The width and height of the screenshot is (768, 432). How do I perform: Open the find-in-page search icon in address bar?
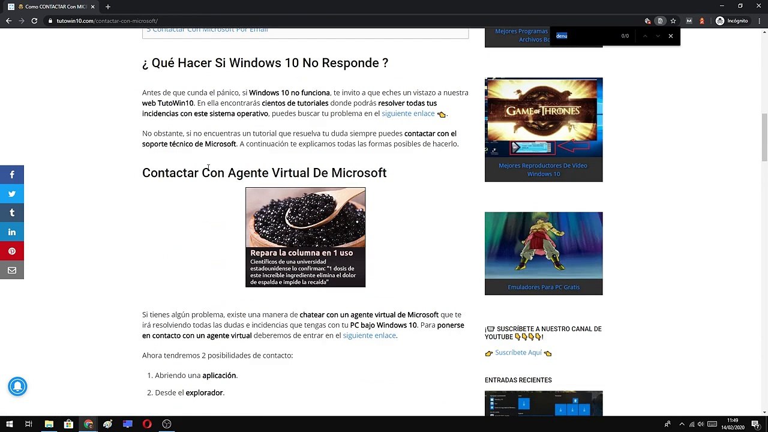[660, 21]
